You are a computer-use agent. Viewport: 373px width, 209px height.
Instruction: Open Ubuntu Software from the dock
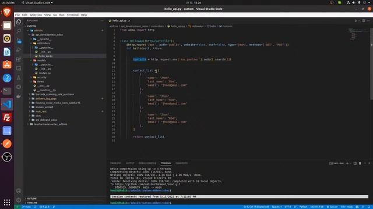[7, 64]
